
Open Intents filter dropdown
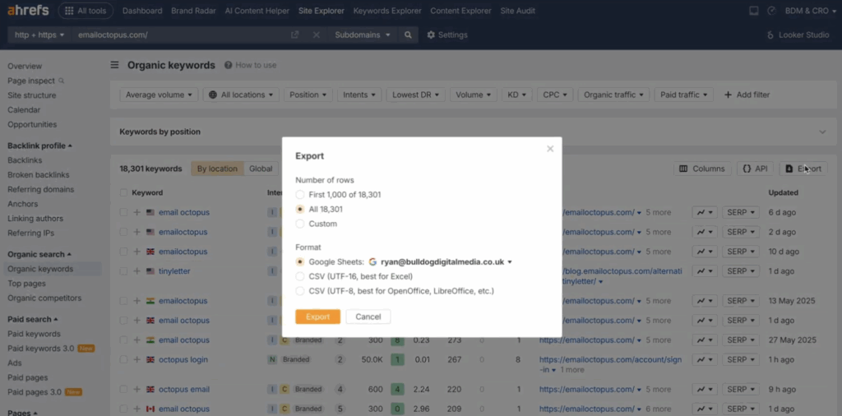click(359, 95)
